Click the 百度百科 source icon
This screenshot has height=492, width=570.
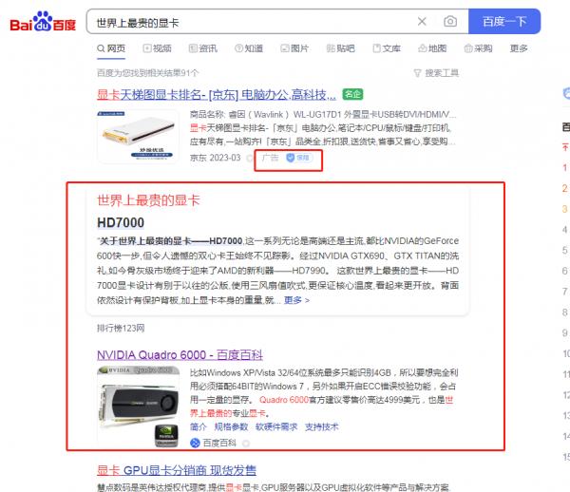[x=195, y=443]
